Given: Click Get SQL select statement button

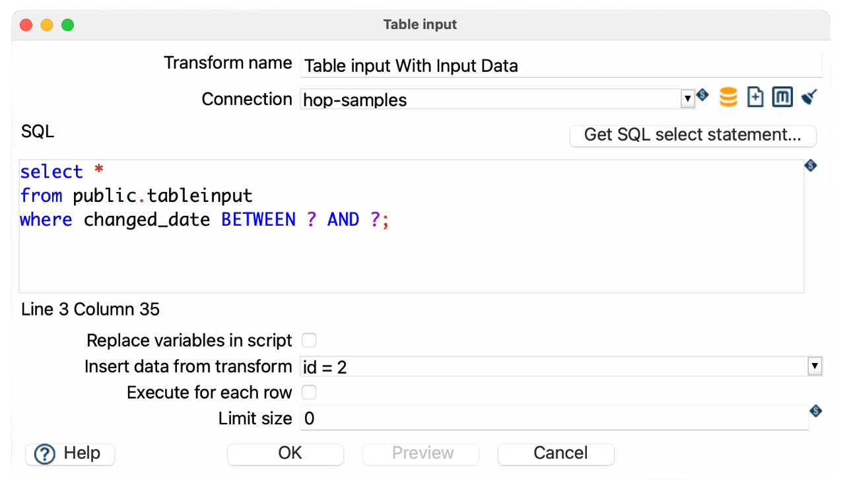Looking at the screenshot, I should [x=692, y=135].
